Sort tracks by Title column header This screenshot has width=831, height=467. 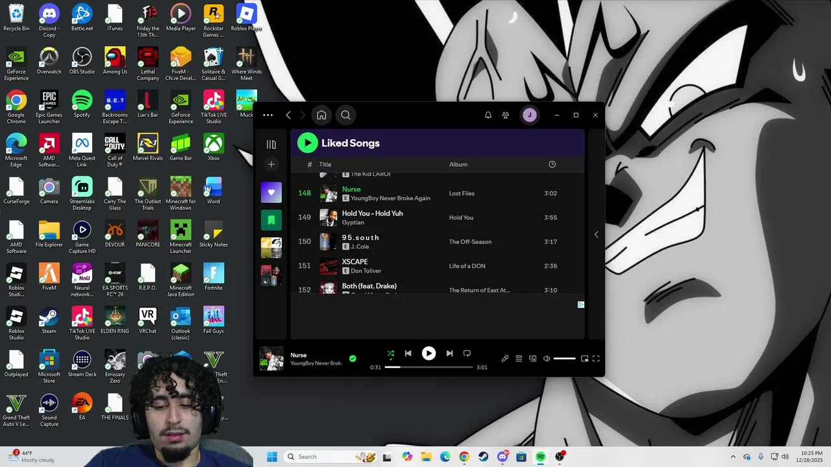[x=325, y=165]
